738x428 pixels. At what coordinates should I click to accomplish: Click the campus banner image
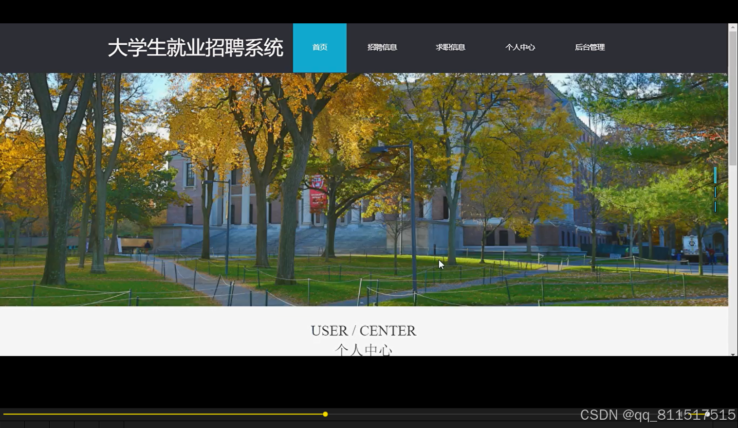pyautogui.click(x=364, y=190)
